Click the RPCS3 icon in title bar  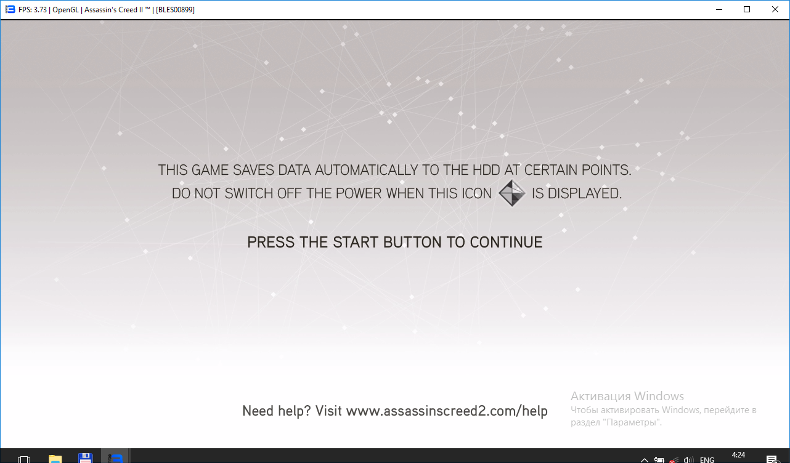tap(10, 9)
